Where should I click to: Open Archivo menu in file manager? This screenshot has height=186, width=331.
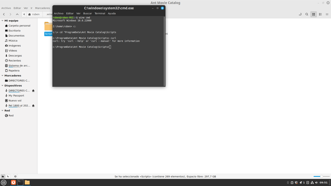6,8
